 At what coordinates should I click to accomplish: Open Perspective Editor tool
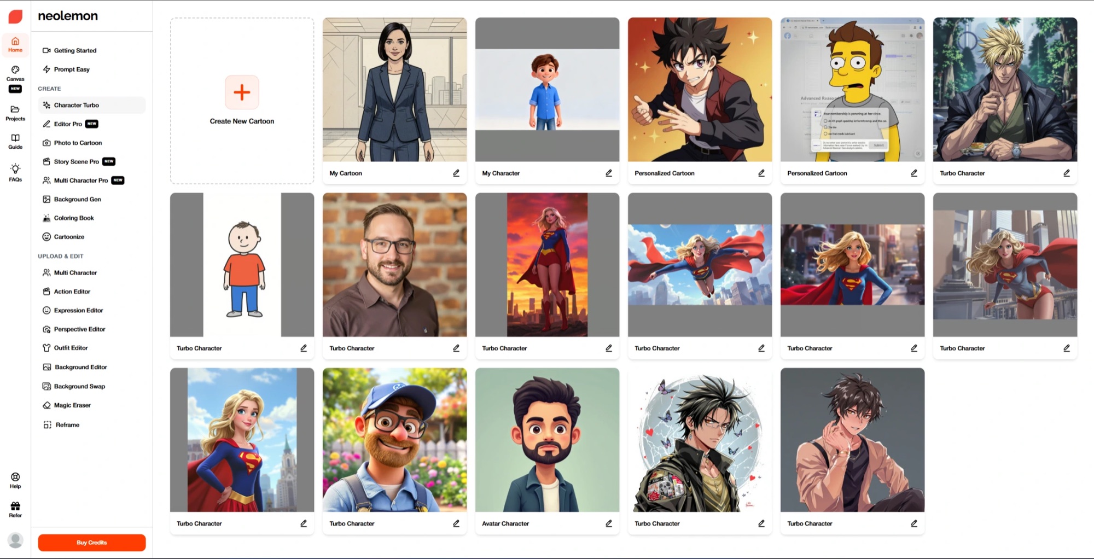coord(91,329)
